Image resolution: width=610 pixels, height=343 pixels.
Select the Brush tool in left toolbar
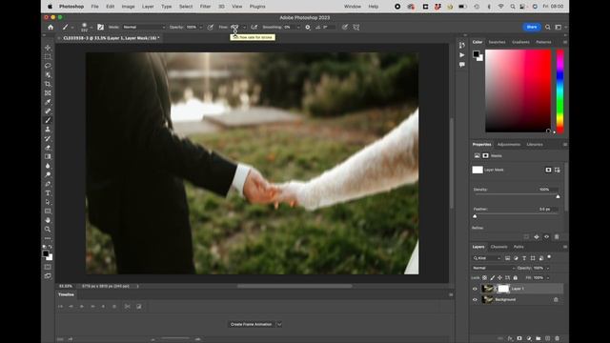pos(48,120)
